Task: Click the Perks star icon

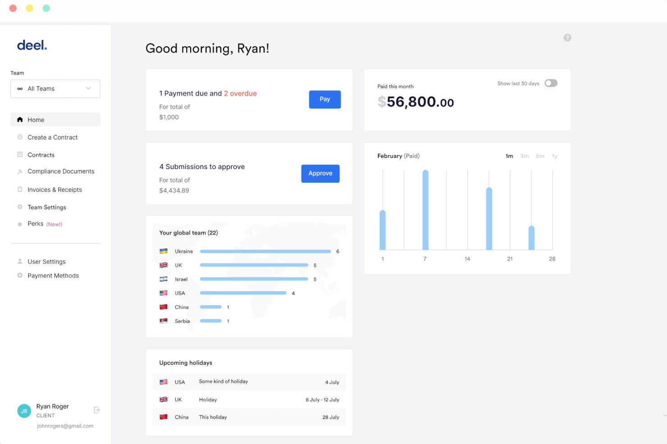Action: 20,224
